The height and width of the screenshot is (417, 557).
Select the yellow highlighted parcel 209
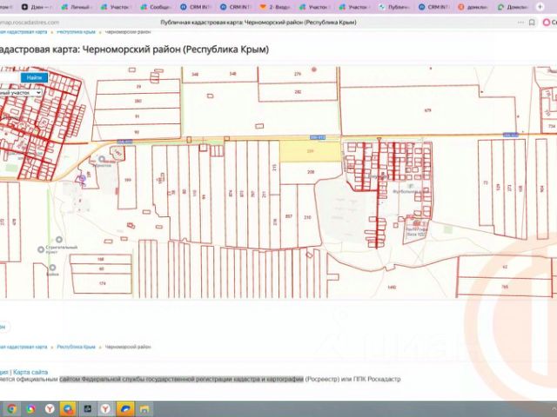tap(311, 151)
